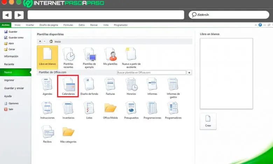Open Ayuda in the backstage menu
The width and height of the screenshot is (273, 164).
pyautogui.click(x=8, y=96)
